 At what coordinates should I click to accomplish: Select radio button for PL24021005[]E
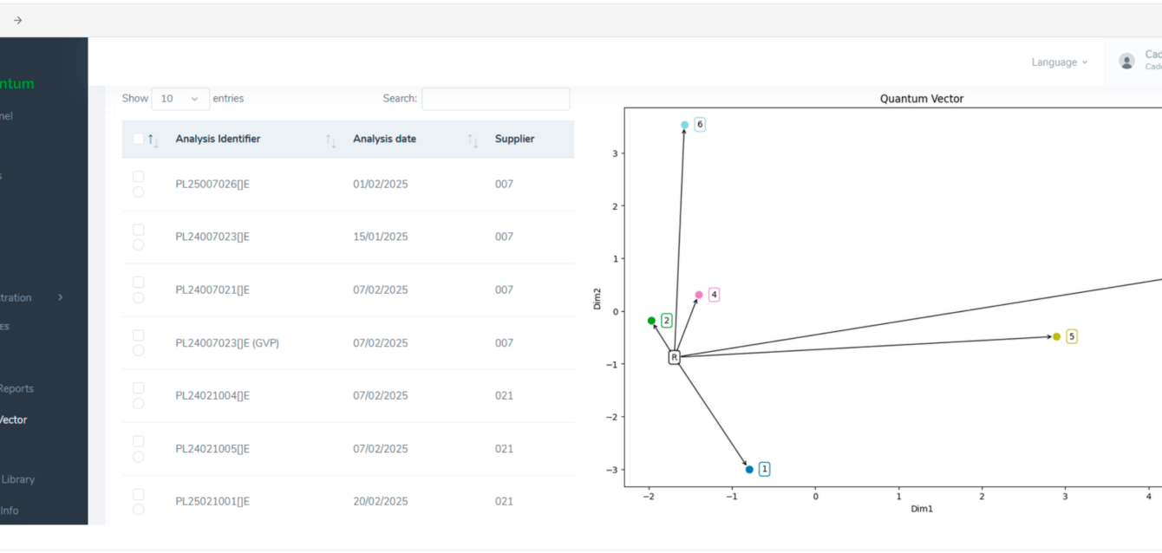(x=139, y=457)
